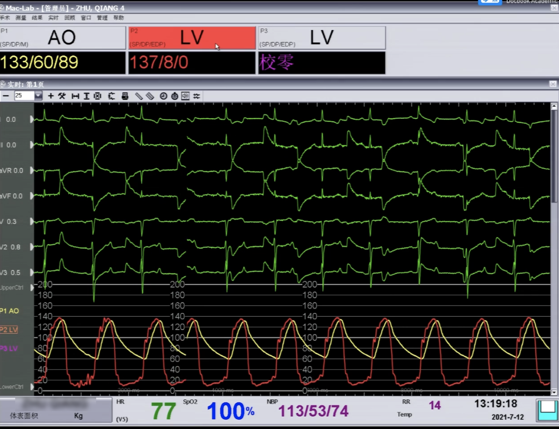Select the horizontal caliper measurement tool
Viewport: 559px width, 429px height.
[x=75, y=96]
